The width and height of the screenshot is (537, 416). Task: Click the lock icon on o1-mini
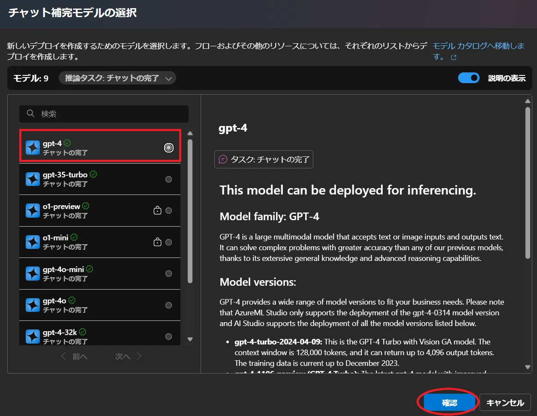tap(157, 242)
